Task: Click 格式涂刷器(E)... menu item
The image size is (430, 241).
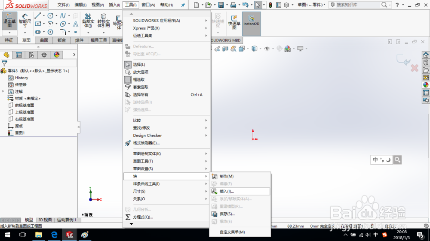Action: pos(167,143)
